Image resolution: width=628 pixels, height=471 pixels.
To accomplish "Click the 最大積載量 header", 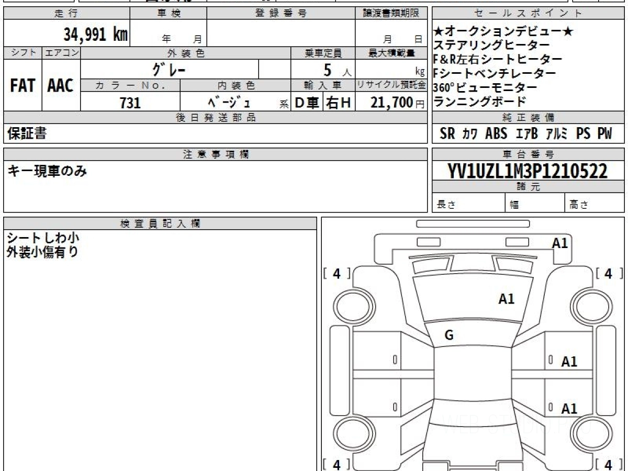I will pyautogui.click(x=391, y=53).
